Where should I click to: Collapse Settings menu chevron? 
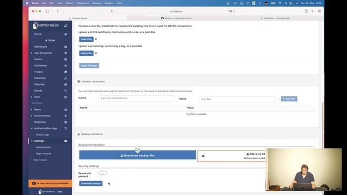(31, 141)
